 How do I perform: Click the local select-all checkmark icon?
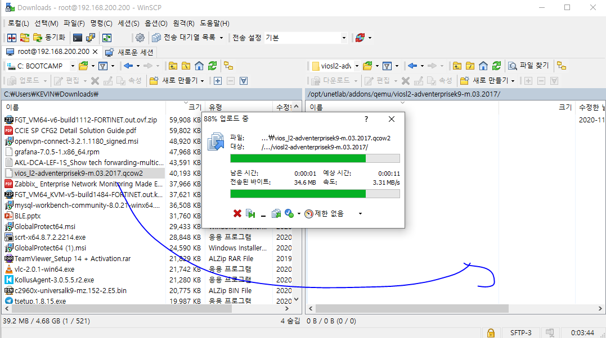click(244, 81)
